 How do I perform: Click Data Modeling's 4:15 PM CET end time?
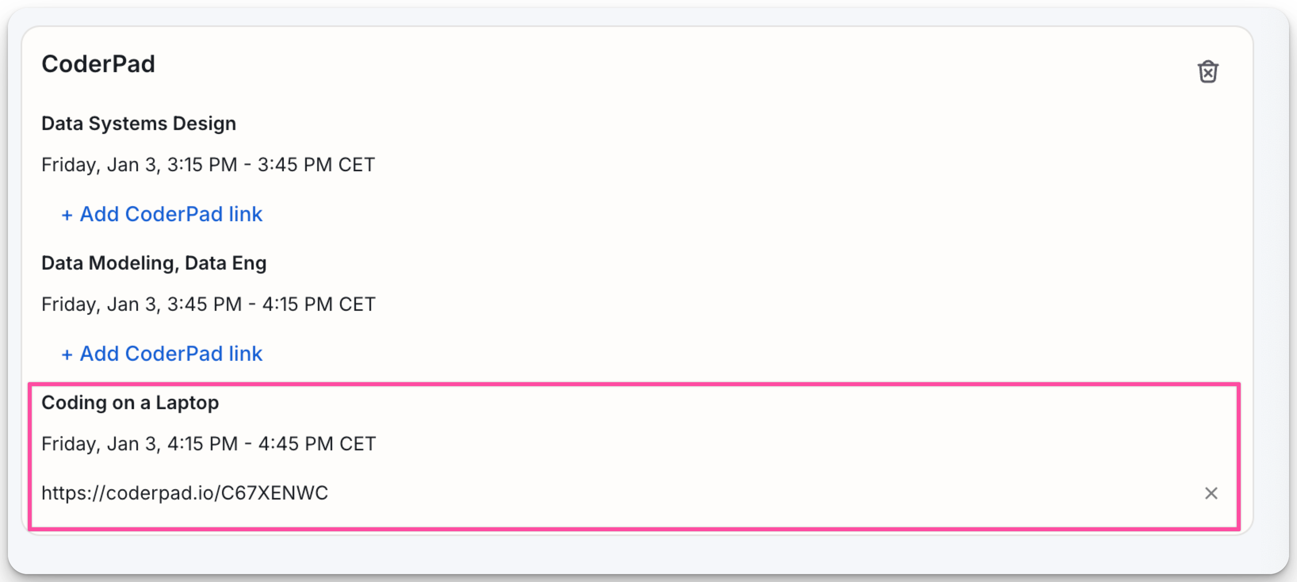[319, 304]
